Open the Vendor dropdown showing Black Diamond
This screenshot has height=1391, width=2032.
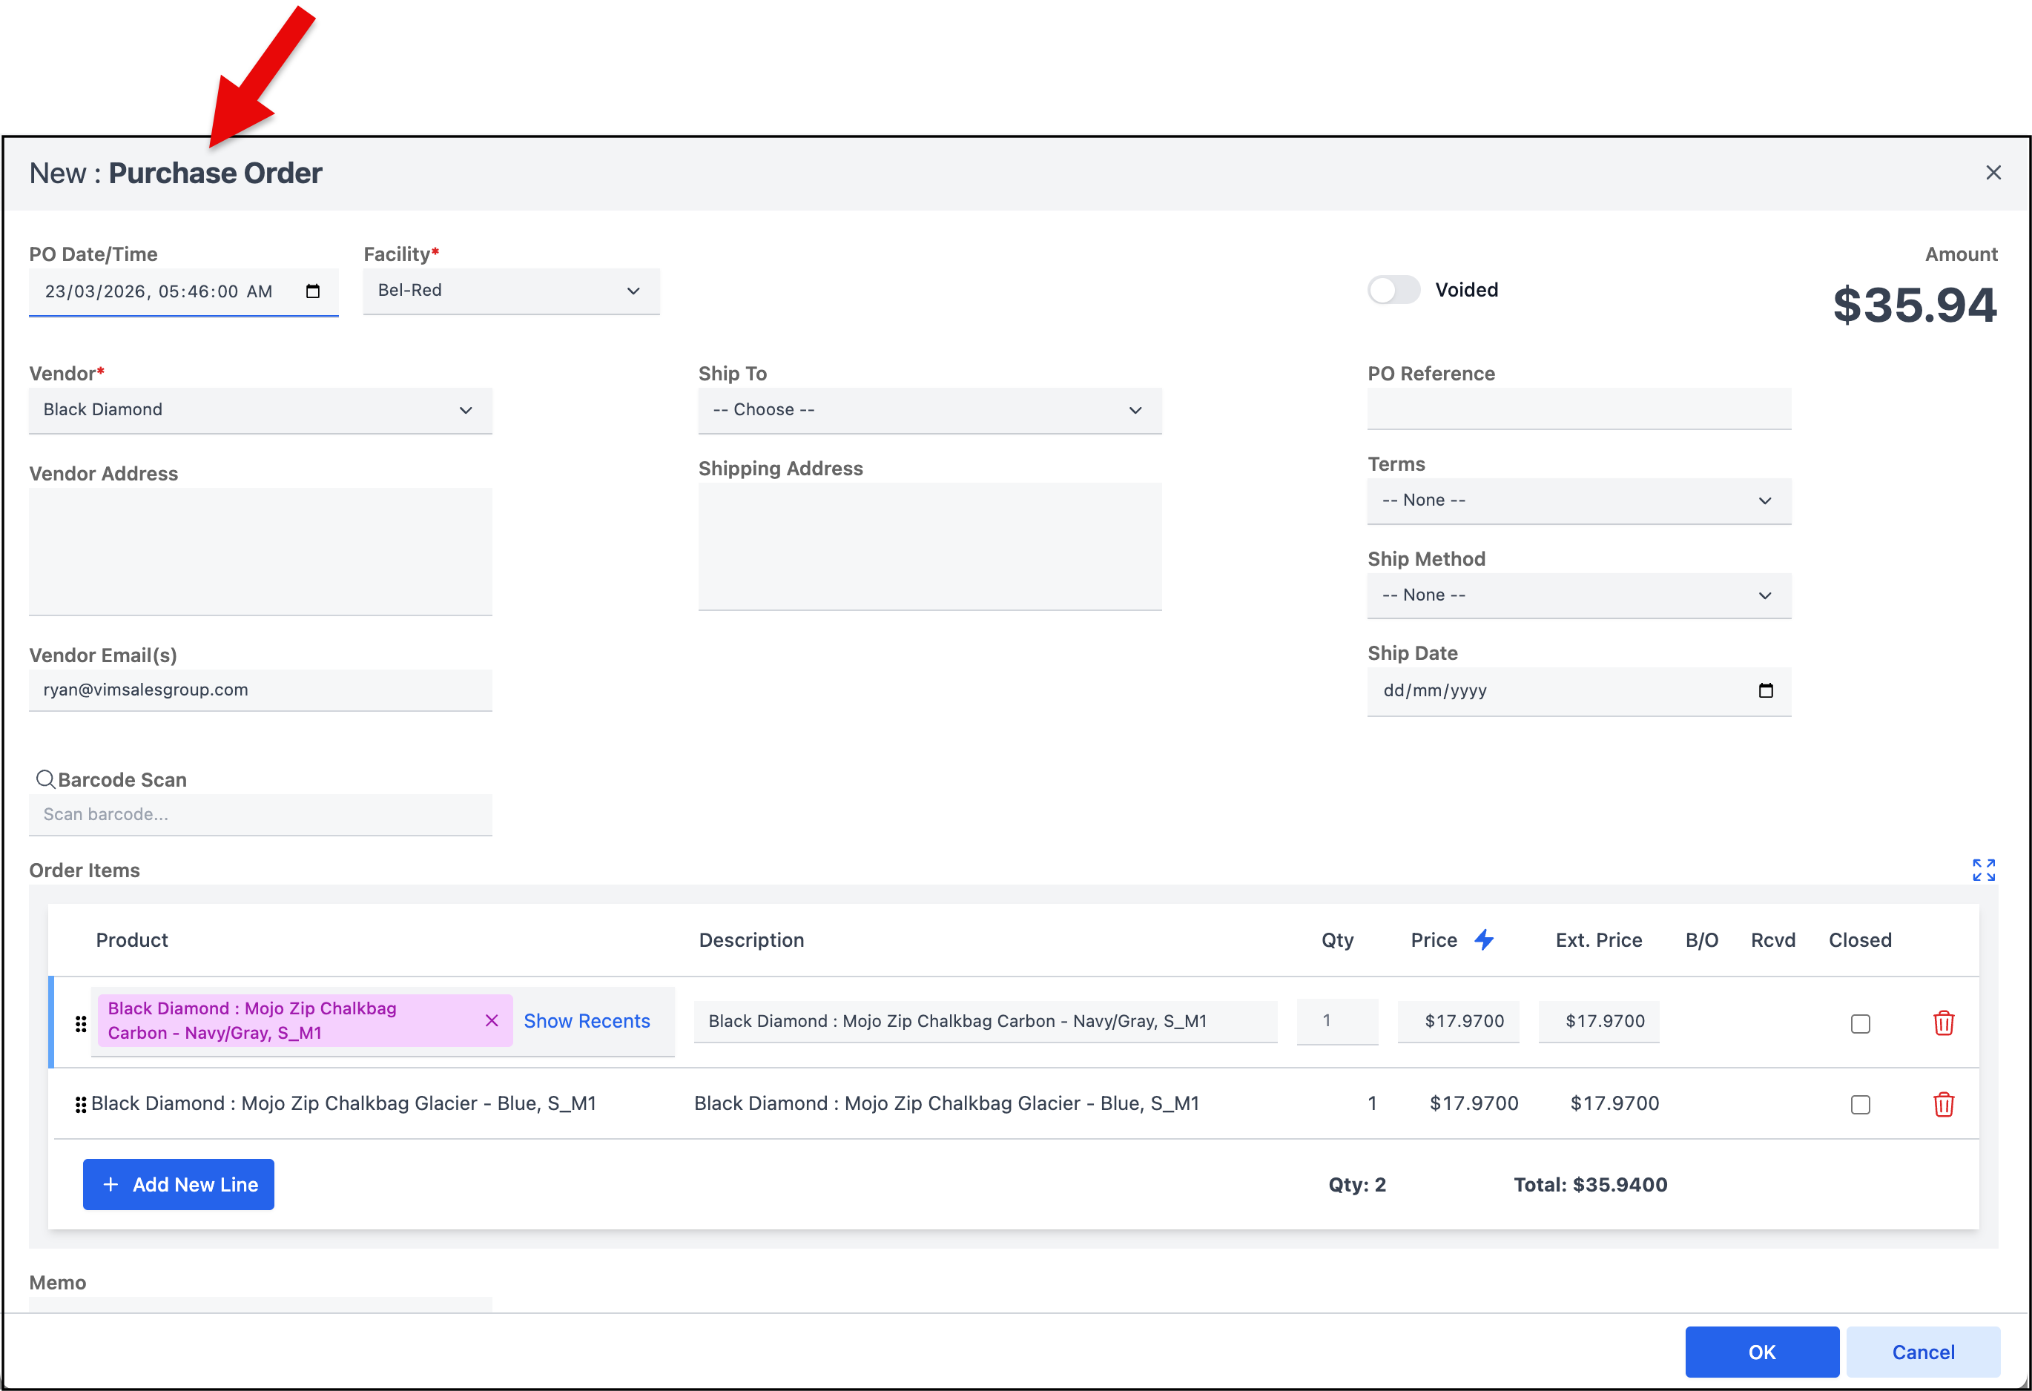coord(260,410)
